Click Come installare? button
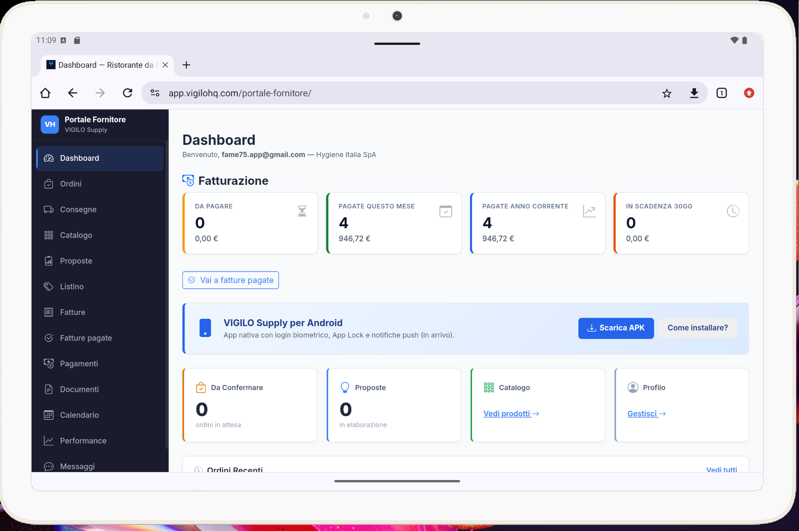The height and width of the screenshot is (531, 799). 697,328
